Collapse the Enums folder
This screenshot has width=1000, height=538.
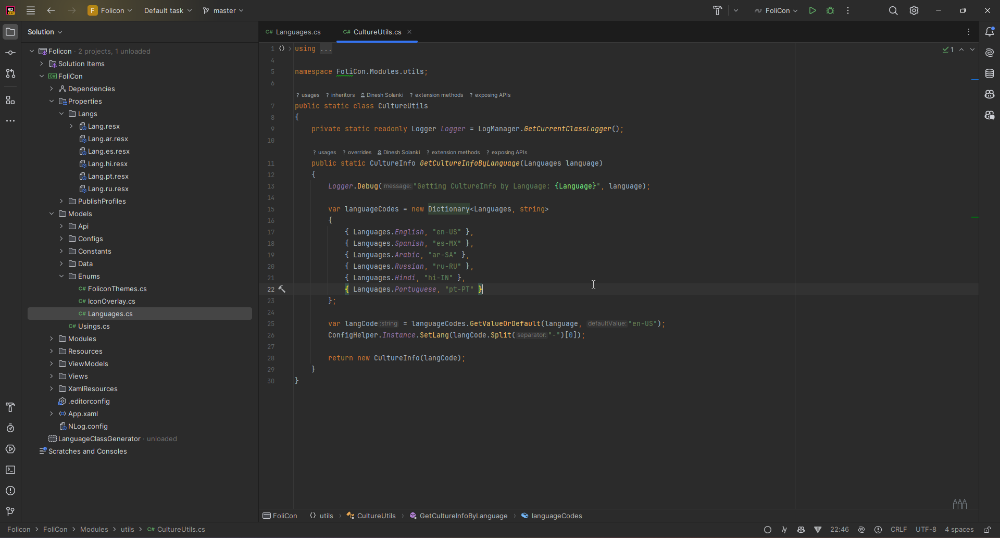(x=61, y=276)
